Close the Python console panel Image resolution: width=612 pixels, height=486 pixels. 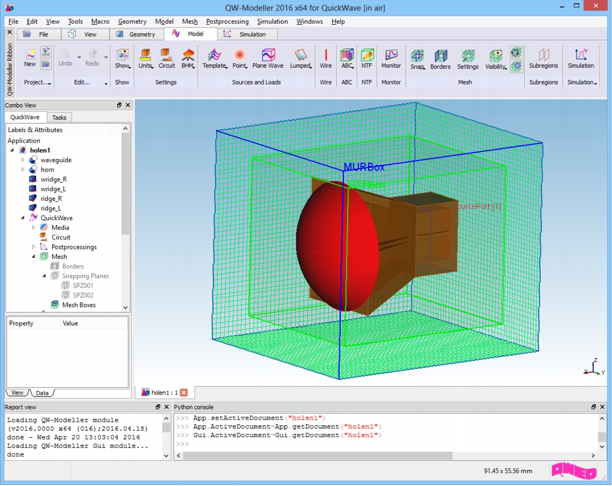click(x=602, y=407)
